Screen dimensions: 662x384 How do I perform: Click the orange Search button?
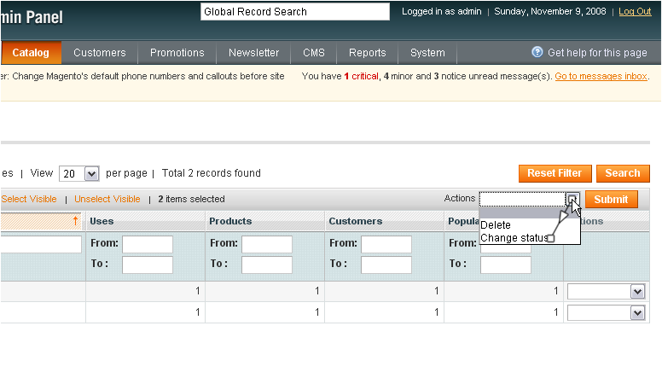pos(623,173)
